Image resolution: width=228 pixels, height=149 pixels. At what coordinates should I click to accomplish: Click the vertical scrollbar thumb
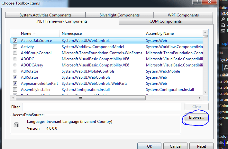(x=205, y=36)
